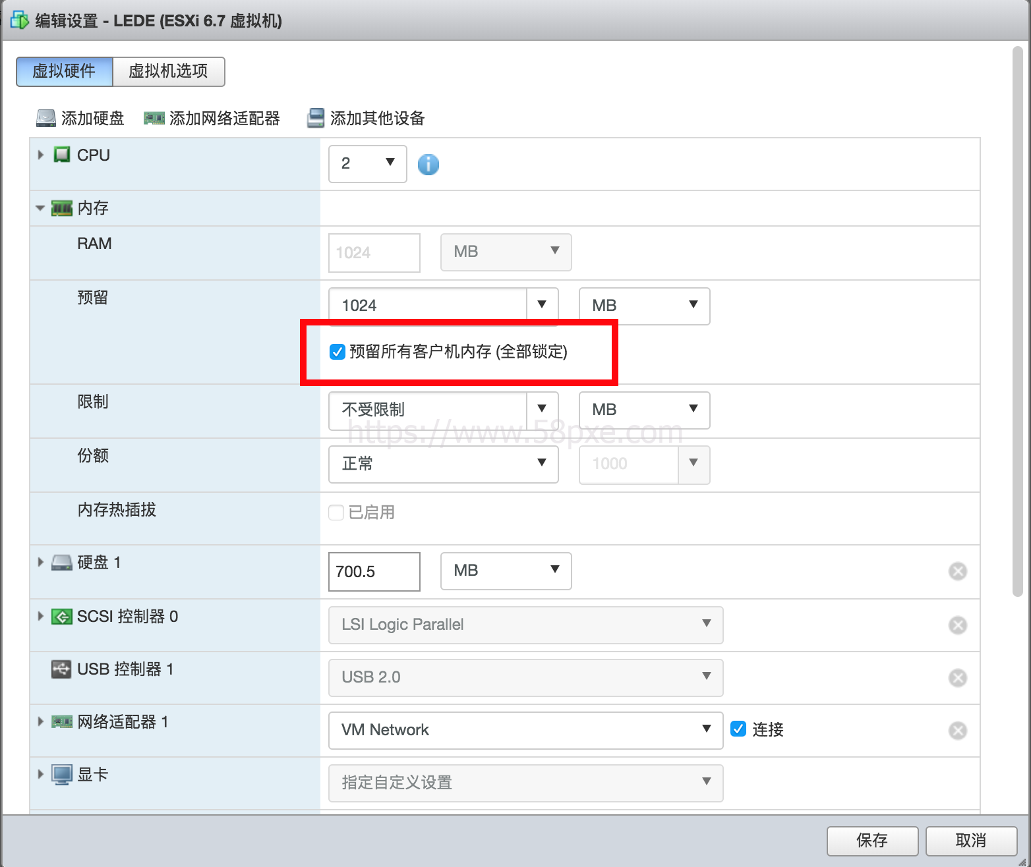Open the reservation value dropdown arrow
The image size is (1031, 867).
tap(542, 305)
